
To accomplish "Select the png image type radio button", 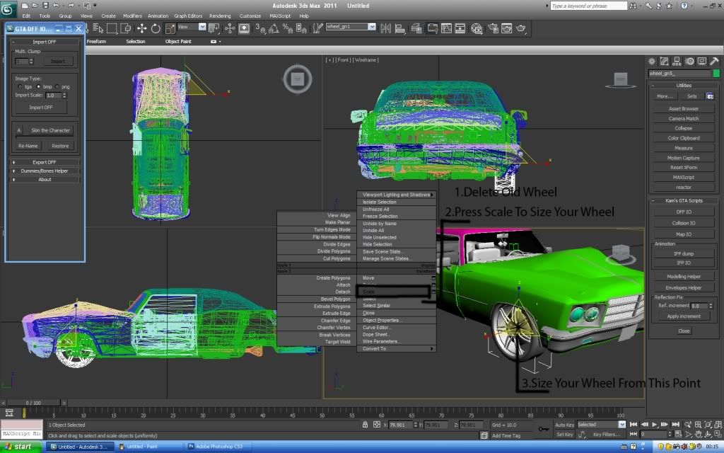I will coord(57,86).
